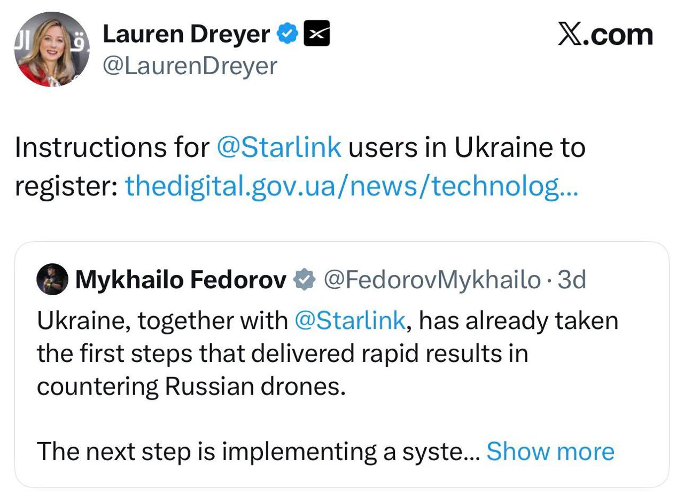Open the thedigital.gov.ua news link
The width and height of the screenshot is (684, 504).
[x=351, y=186]
